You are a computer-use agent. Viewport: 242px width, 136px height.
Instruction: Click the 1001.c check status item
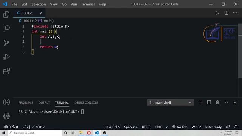pyautogui.click(x=38, y=127)
